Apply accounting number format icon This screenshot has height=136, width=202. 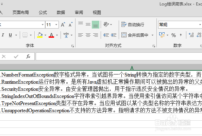(x=162, y=35)
